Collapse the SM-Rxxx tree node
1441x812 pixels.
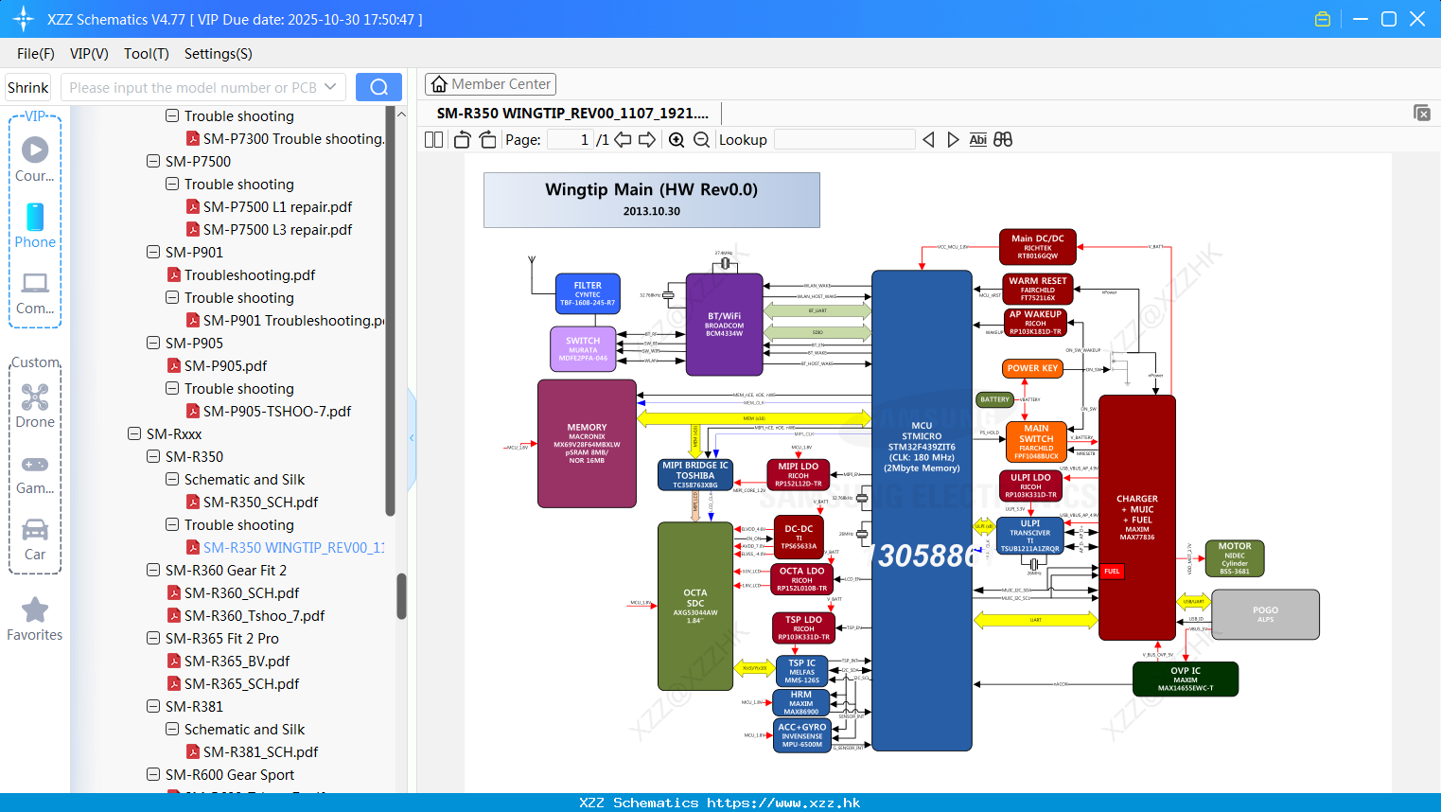[x=134, y=433]
